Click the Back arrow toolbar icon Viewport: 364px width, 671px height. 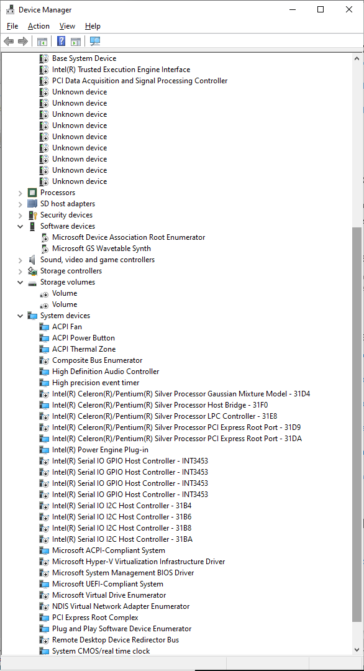[x=9, y=42]
